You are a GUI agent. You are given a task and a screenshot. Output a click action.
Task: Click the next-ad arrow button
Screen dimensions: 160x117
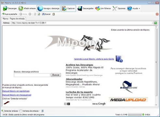[x=68, y=104]
